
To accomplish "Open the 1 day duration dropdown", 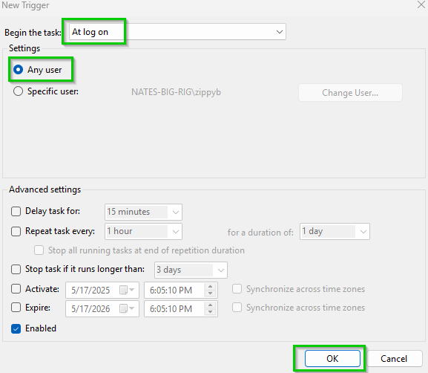I will click(335, 232).
